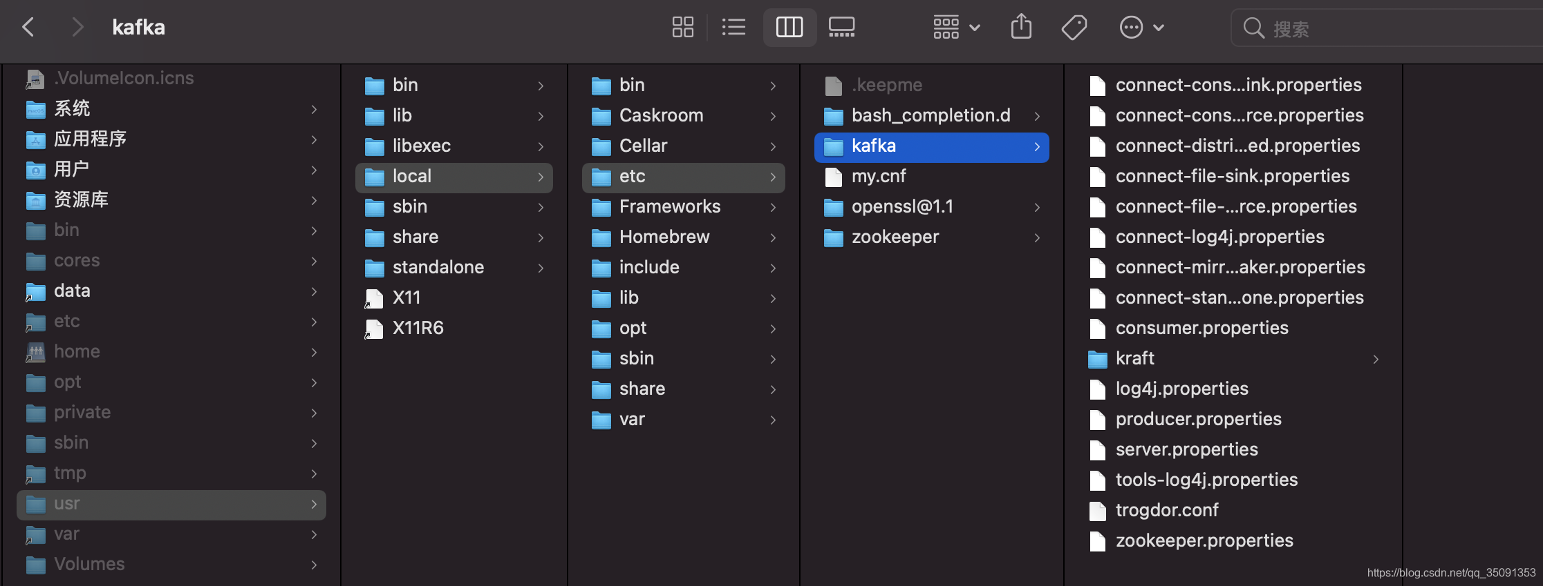Select connect-file-sink.properties file

1234,177
